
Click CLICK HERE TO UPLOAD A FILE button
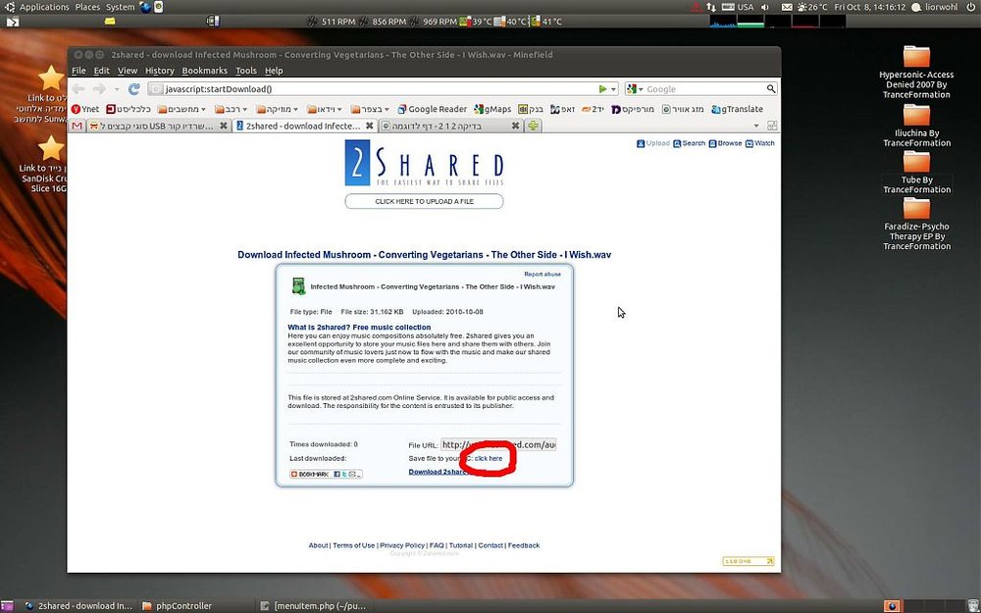pyautogui.click(x=424, y=201)
